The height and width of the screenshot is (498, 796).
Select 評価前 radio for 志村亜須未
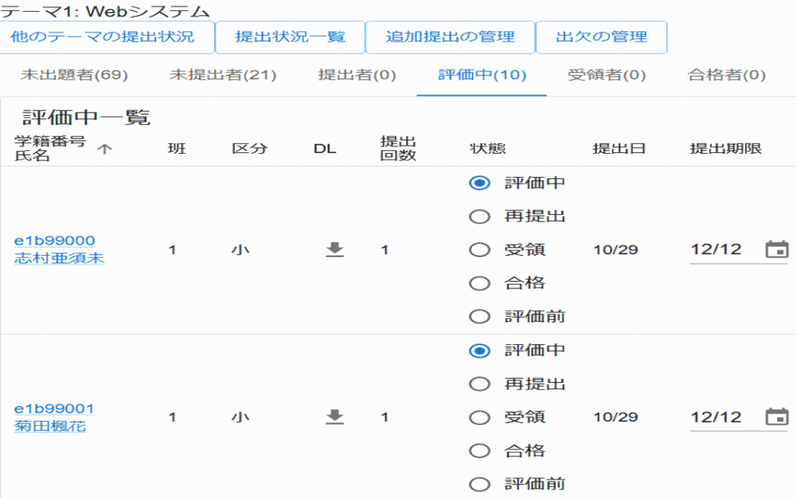(480, 317)
